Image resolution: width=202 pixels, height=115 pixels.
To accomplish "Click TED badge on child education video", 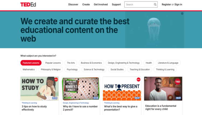I will click(177, 82).
